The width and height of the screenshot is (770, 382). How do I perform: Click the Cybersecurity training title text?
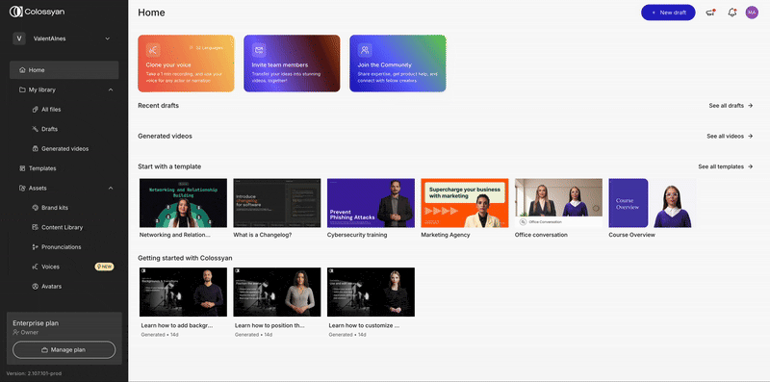[x=357, y=235]
